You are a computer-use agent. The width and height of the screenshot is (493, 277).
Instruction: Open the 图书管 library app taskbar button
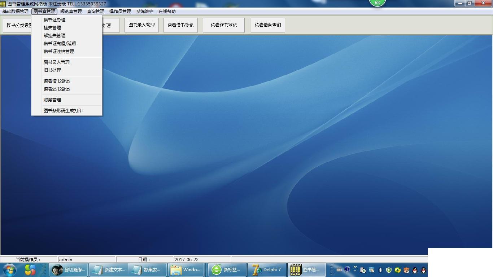click(x=307, y=270)
